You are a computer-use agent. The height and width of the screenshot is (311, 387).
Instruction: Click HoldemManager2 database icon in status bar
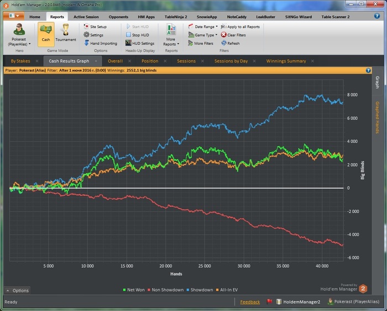(x=279, y=302)
